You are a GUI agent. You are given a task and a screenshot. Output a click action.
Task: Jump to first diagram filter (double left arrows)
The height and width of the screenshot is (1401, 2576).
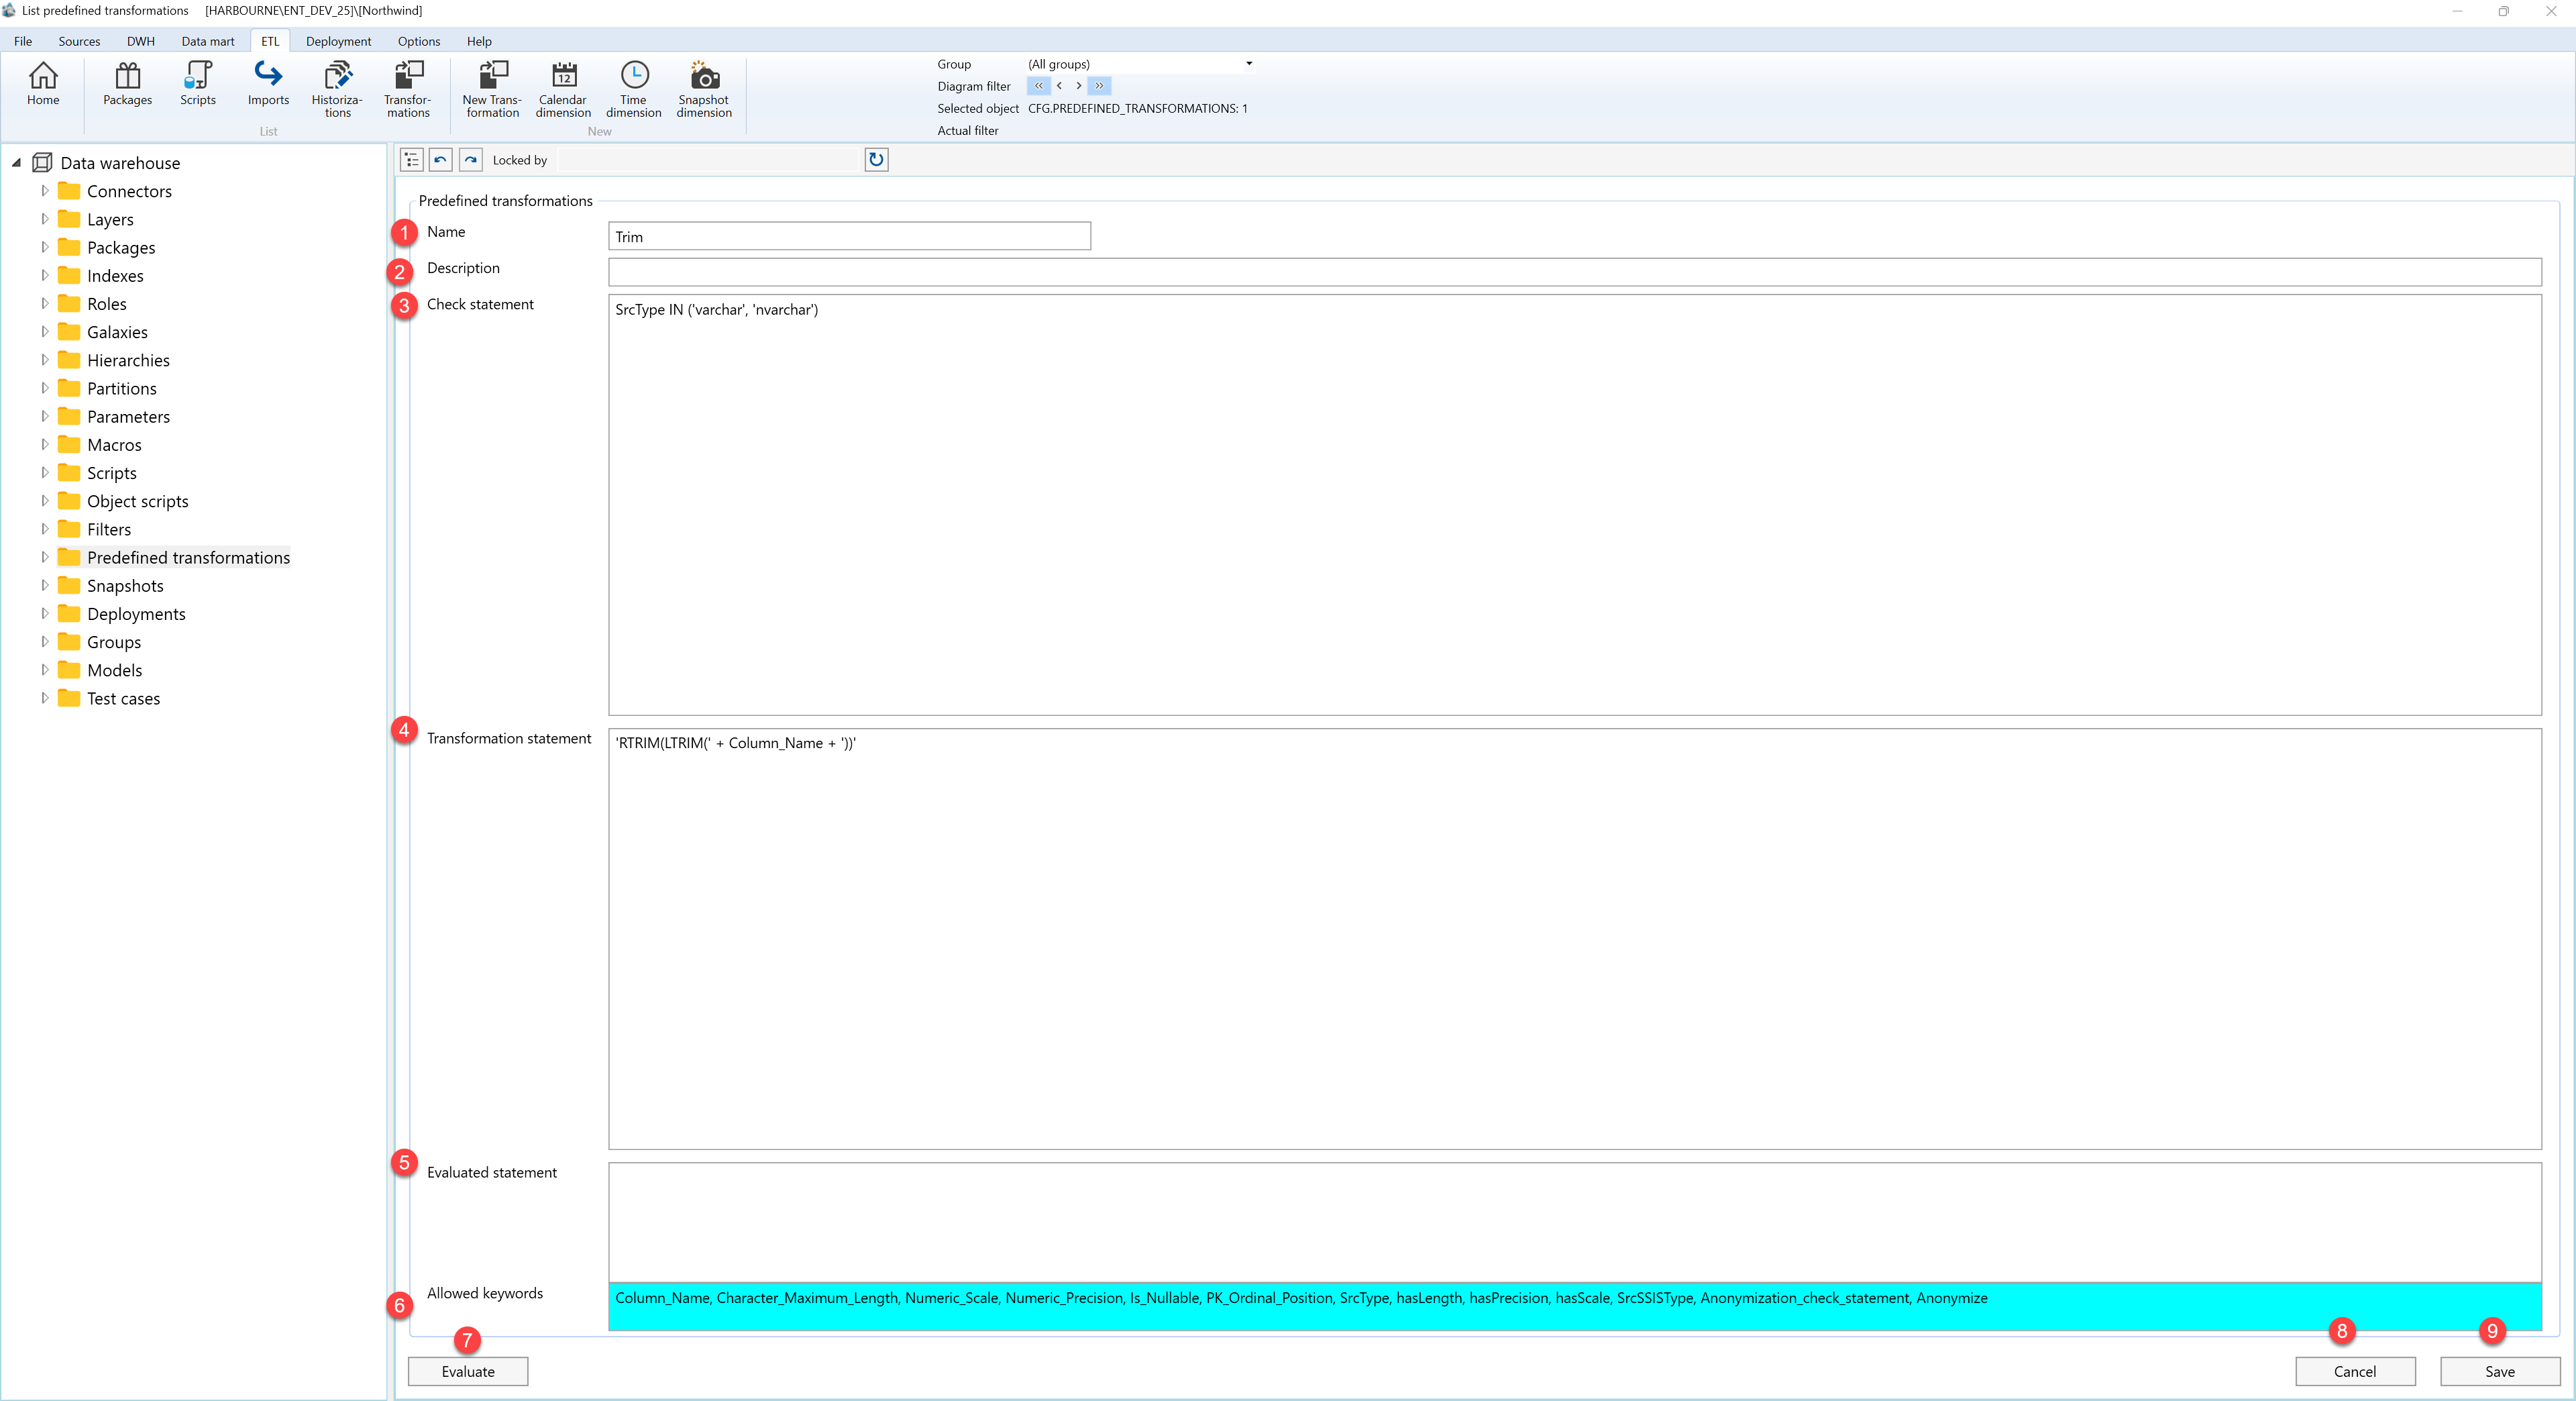click(1038, 86)
